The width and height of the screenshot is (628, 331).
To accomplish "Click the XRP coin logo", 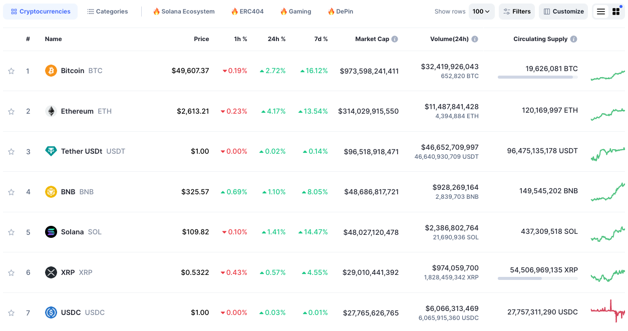I will point(51,272).
